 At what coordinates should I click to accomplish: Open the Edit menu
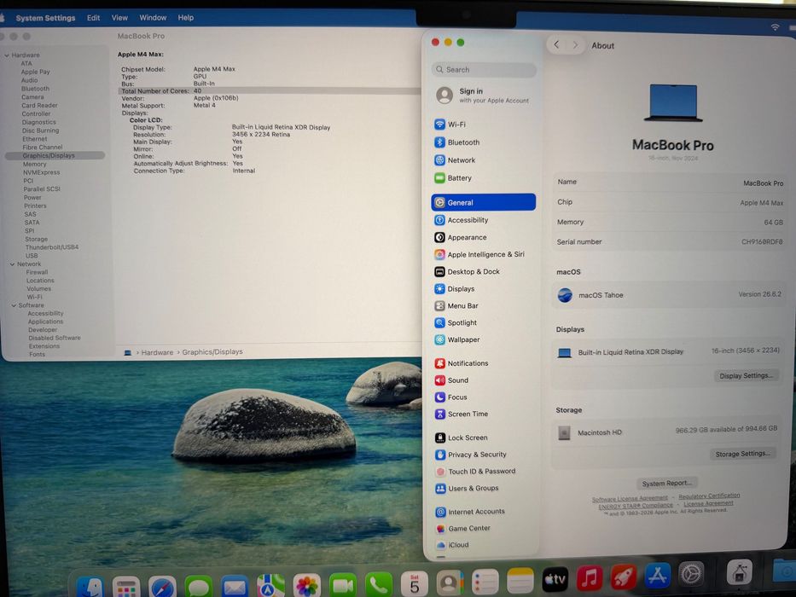93,18
